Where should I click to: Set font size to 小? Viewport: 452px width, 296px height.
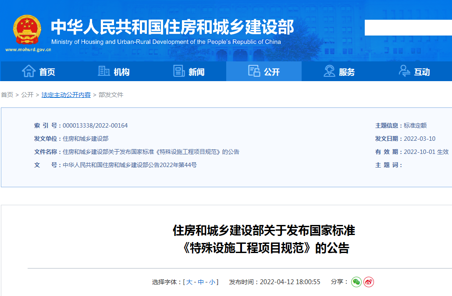click(x=212, y=282)
